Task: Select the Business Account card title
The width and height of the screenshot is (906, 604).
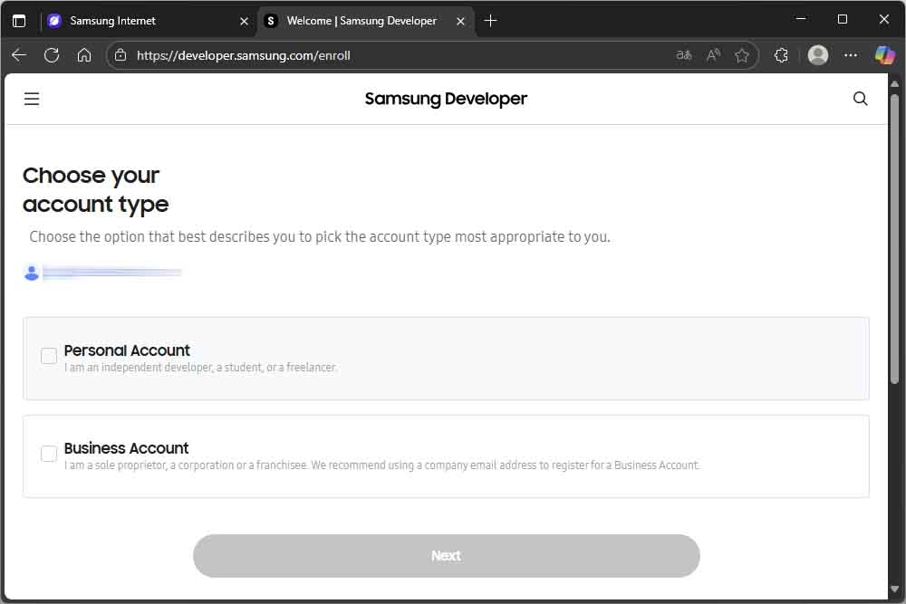Action: tap(127, 448)
